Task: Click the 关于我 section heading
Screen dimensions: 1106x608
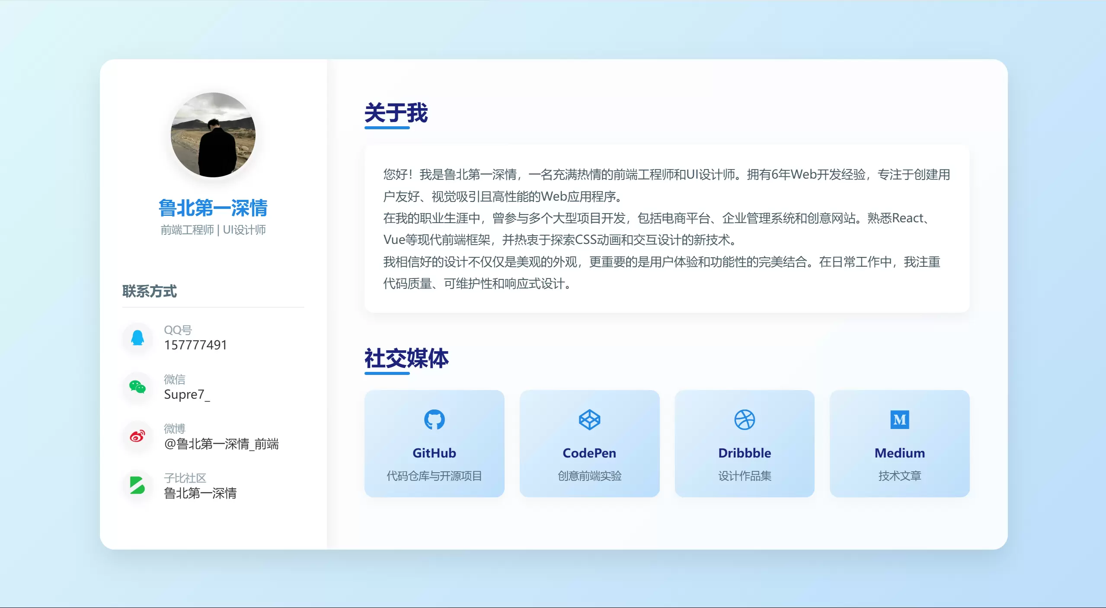Action: click(x=396, y=113)
